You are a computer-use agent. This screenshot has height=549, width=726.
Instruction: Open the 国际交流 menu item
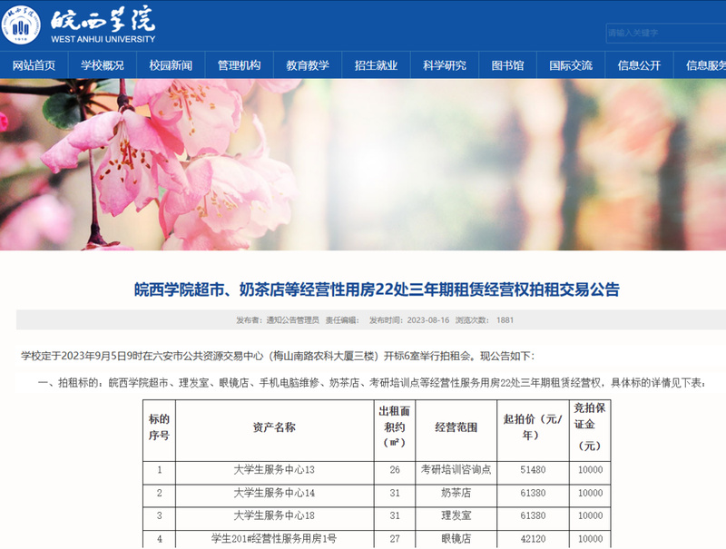point(571,65)
